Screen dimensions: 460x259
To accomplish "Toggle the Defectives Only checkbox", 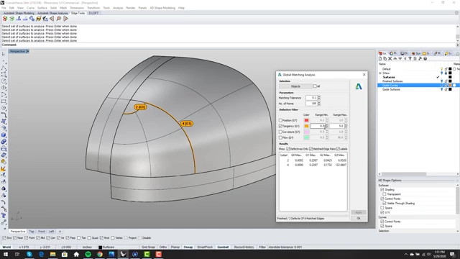I will [287, 149].
